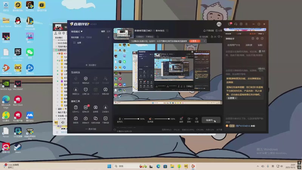The width and height of the screenshot is (302, 170).
Task: Click the promotional banner above 弹幕助手
Action: tap(245, 29)
